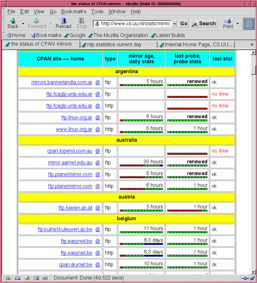Open the www.linux.org.ar link
The image size is (257, 283).
click(x=74, y=129)
